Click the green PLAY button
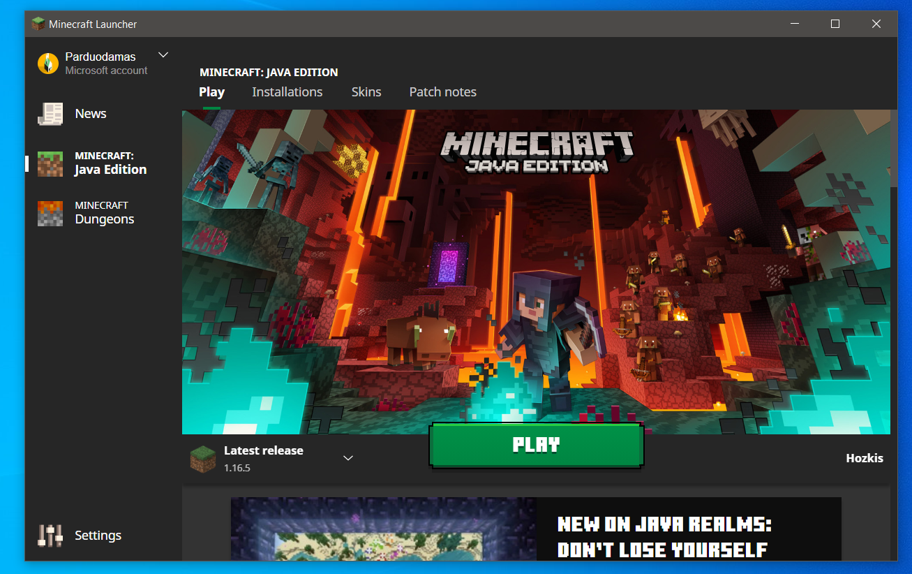This screenshot has height=574, width=912. pos(536,446)
